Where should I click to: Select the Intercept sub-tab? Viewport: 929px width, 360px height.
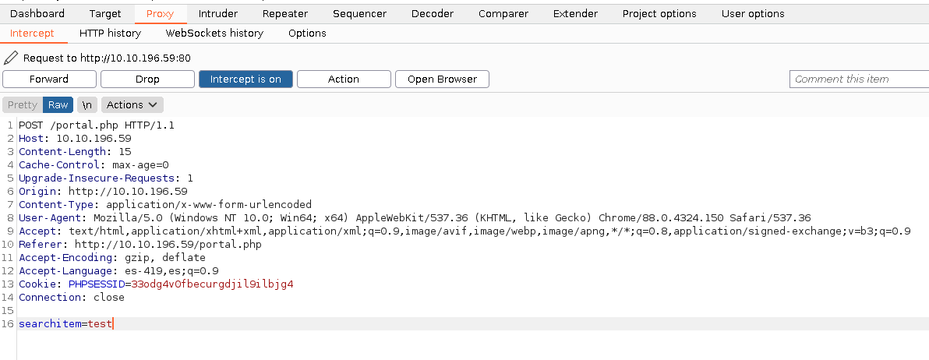(32, 34)
